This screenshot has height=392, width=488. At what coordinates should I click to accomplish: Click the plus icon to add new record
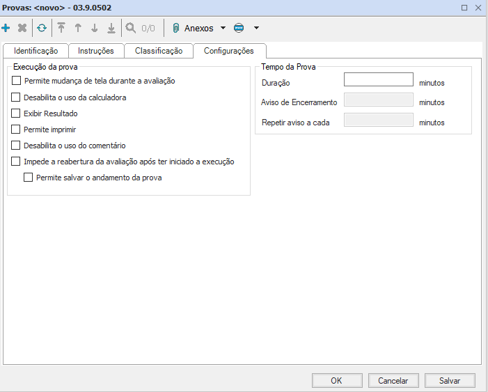(6, 29)
